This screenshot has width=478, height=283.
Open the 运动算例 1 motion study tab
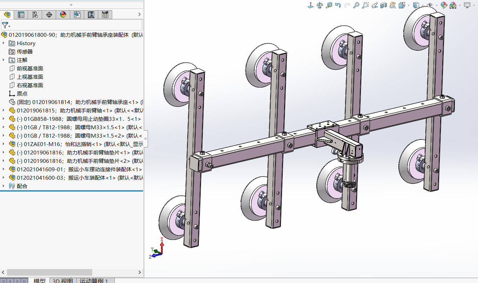click(x=96, y=281)
